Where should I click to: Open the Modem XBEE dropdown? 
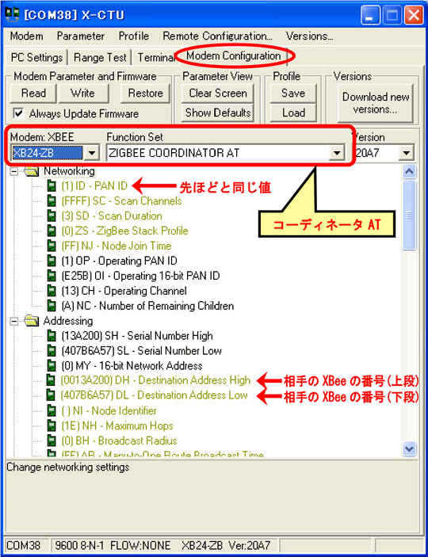click(92, 153)
